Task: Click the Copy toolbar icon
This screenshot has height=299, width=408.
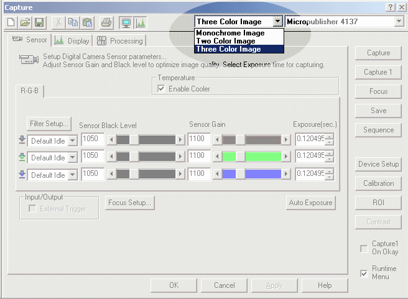Action: [x=74, y=22]
